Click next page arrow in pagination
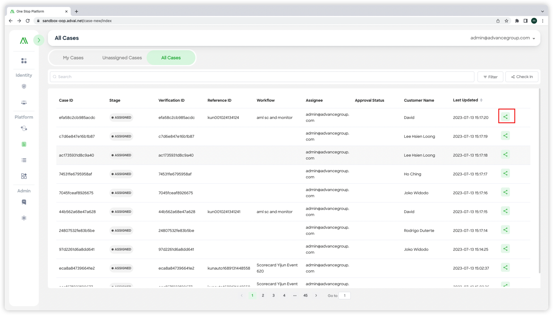553x315 pixels. click(x=316, y=295)
